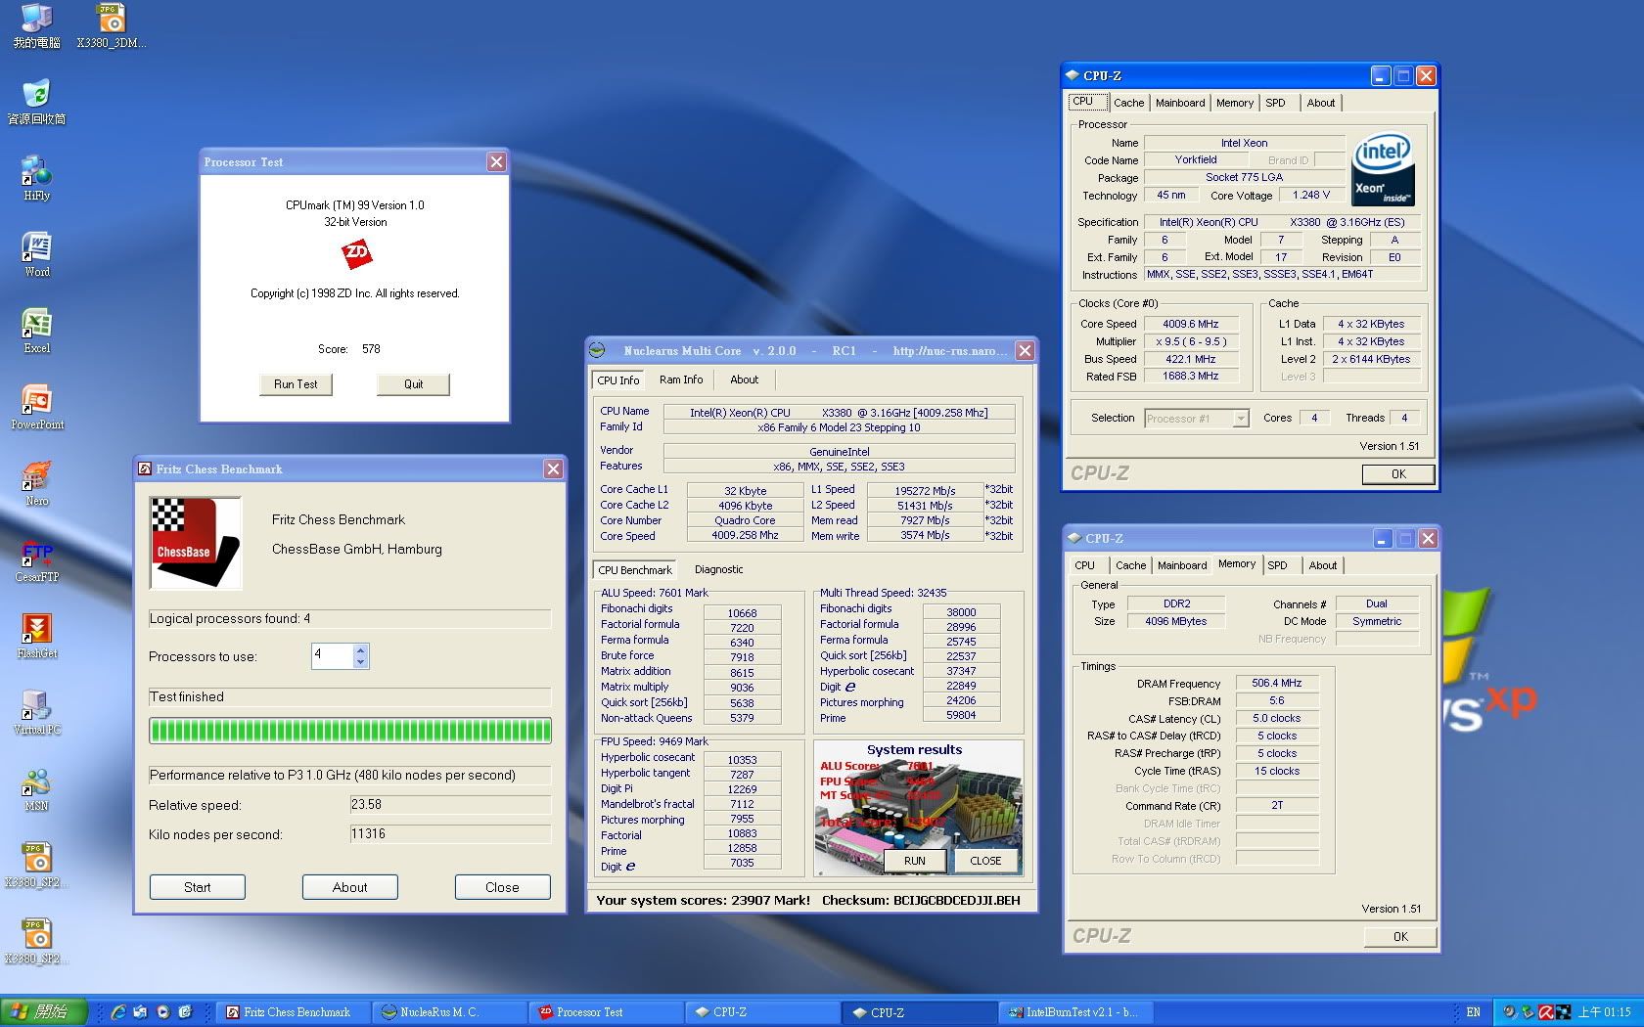
Task: Switch to NucleaRus M.C. taskbar button
Action: [449, 1012]
